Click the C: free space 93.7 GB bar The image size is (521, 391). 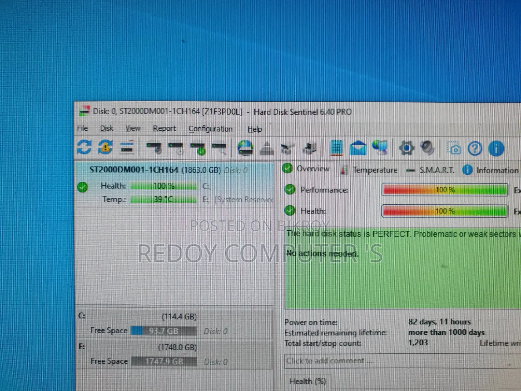click(x=164, y=331)
